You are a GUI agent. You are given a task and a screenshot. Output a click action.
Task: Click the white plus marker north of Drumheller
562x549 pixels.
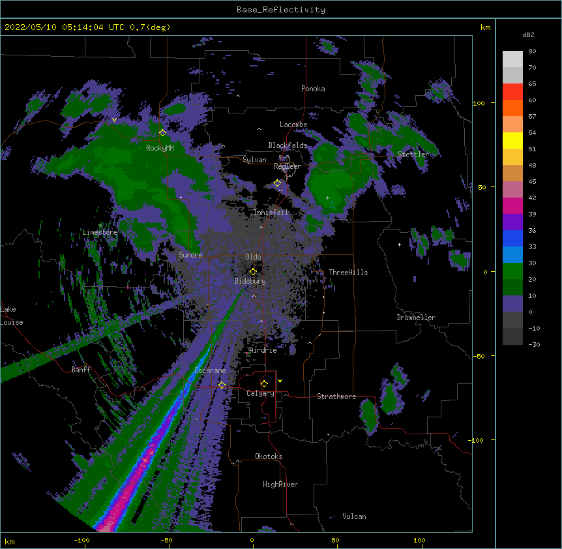(399, 245)
